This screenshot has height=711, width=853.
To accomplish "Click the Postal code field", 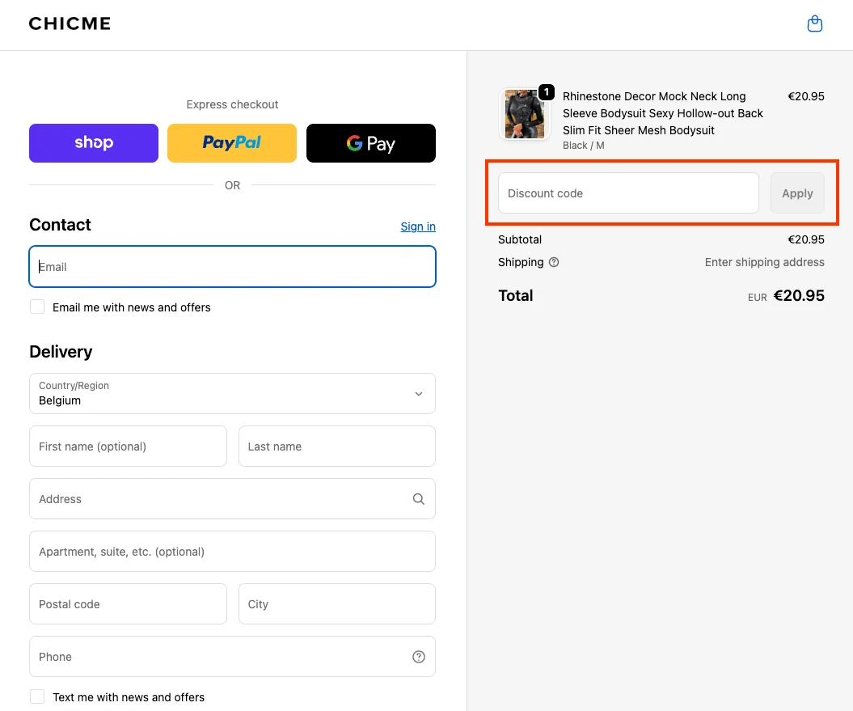I will point(128,604).
